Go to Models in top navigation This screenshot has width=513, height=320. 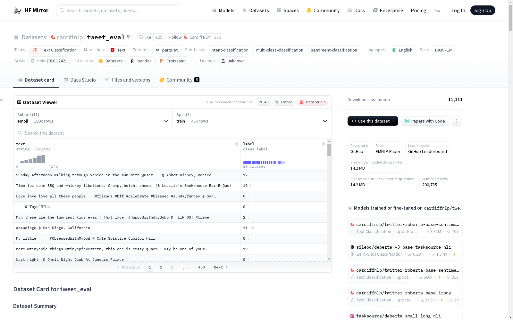pyautogui.click(x=223, y=10)
